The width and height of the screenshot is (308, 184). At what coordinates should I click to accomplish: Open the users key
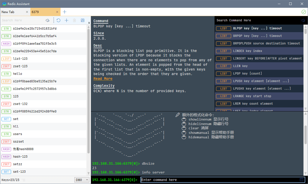[x=43, y=134]
